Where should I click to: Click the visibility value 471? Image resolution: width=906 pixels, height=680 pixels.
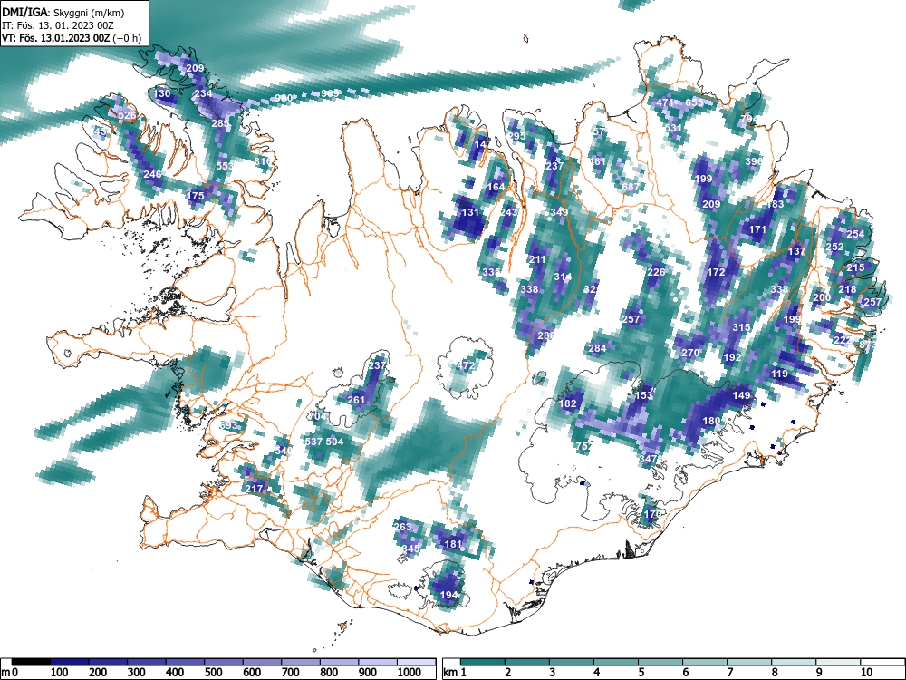click(665, 102)
